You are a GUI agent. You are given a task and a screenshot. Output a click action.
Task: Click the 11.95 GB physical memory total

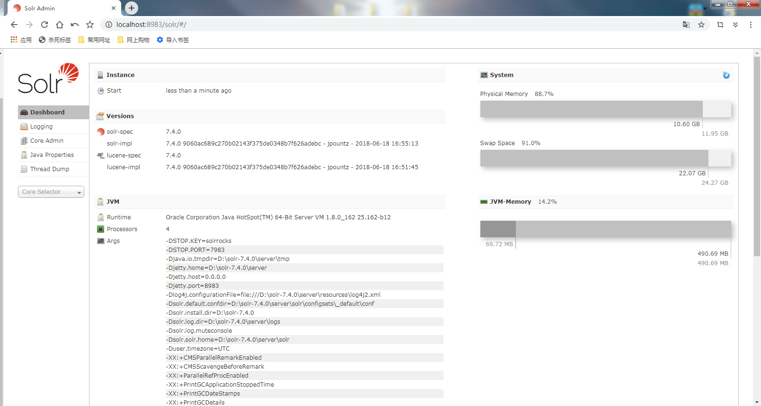click(715, 134)
